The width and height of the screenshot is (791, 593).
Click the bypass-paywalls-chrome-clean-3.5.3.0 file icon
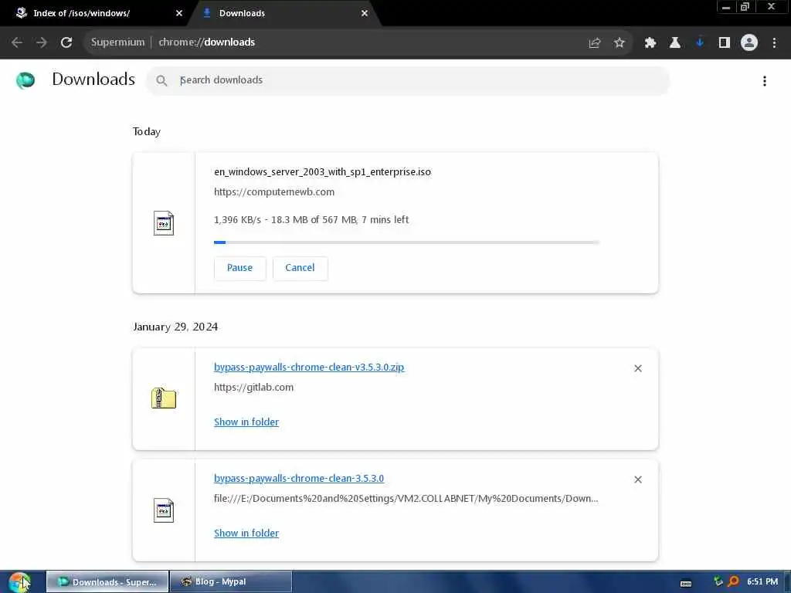164,510
